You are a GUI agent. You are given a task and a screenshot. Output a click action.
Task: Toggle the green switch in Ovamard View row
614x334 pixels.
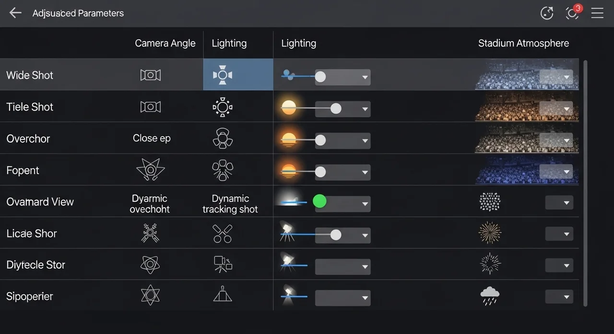[319, 201]
